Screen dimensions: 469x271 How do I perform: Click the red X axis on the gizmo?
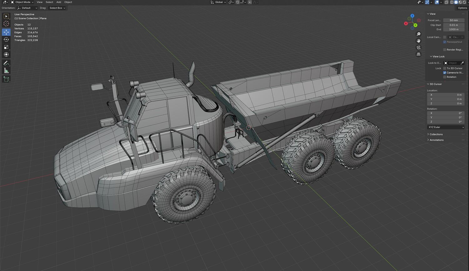(406, 23)
